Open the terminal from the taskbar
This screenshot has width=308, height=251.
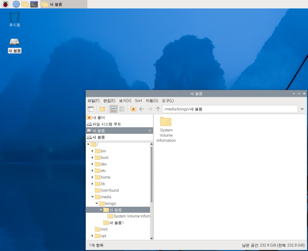34,4
